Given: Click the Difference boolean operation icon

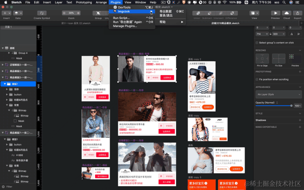Looking at the screenshot, I should [x=232, y=13].
